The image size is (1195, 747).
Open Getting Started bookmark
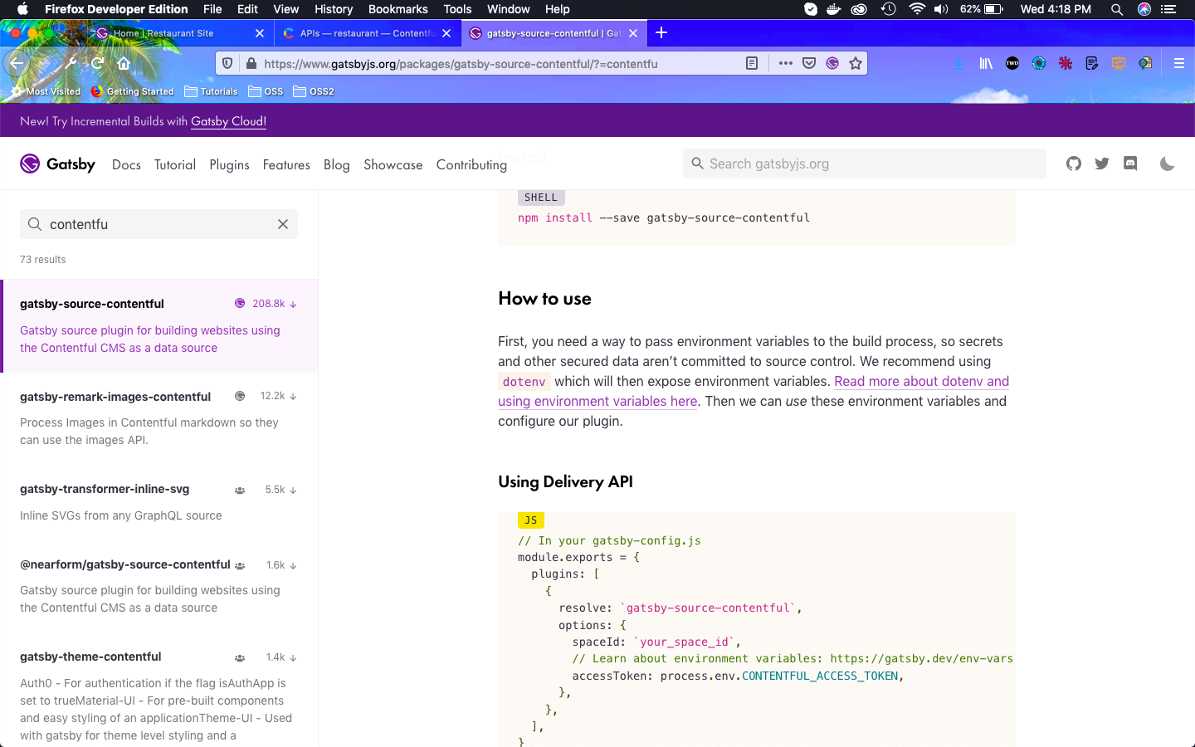tap(133, 91)
